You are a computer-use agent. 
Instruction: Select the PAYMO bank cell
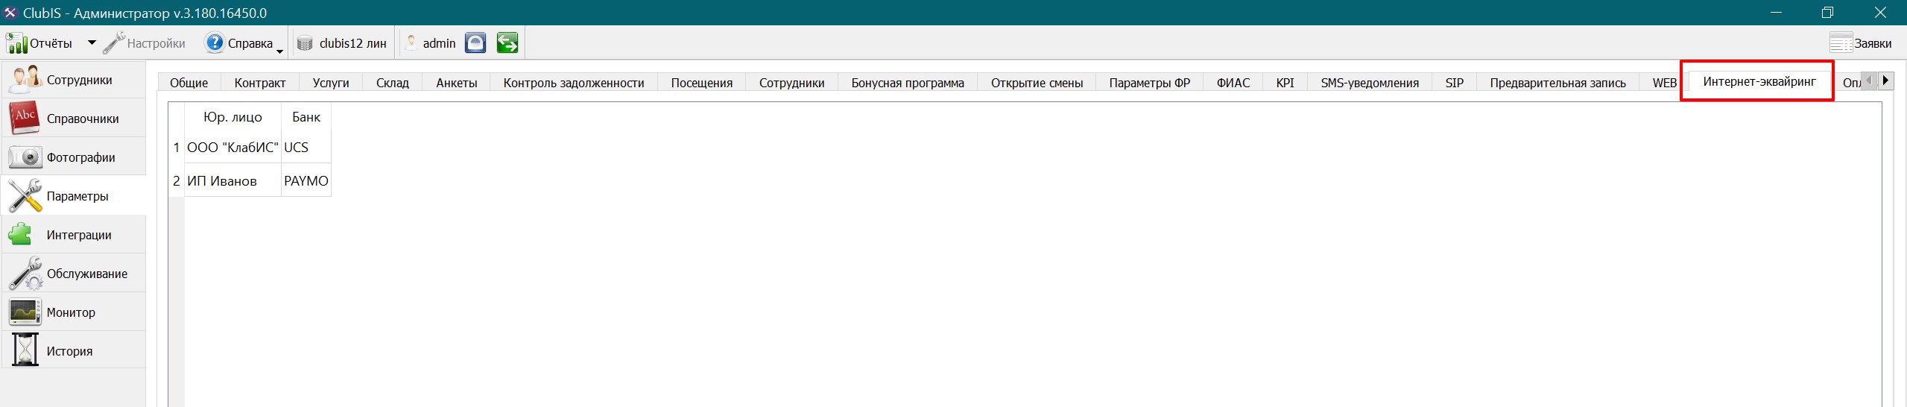(x=306, y=181)
